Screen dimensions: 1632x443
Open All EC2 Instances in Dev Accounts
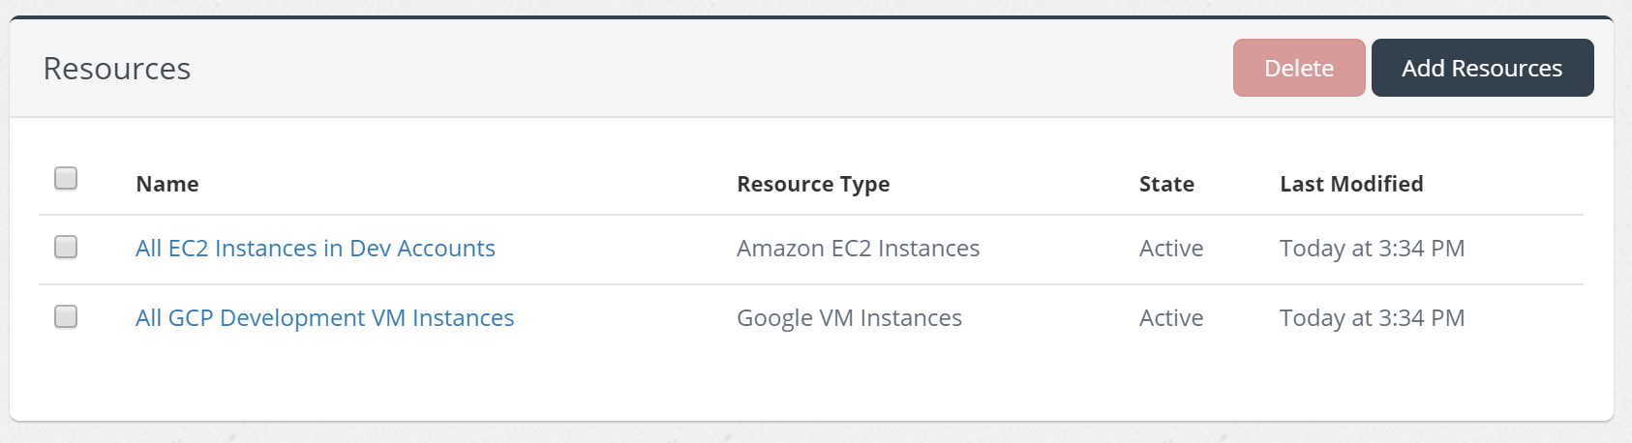315,249
